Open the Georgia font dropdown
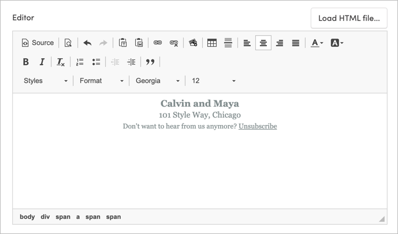Viewport: 398px width, 234px height. [158, 81]
